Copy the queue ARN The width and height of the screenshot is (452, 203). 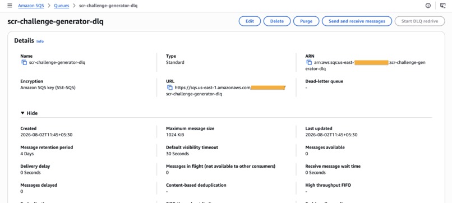click(x=309, y=63)
